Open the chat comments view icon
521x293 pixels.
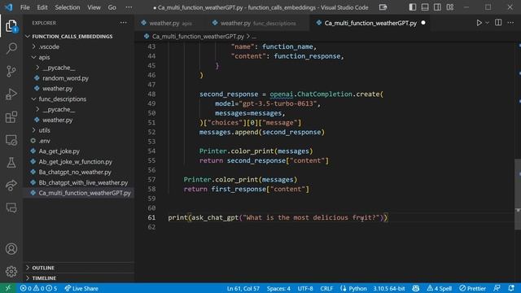click(11, 208)
